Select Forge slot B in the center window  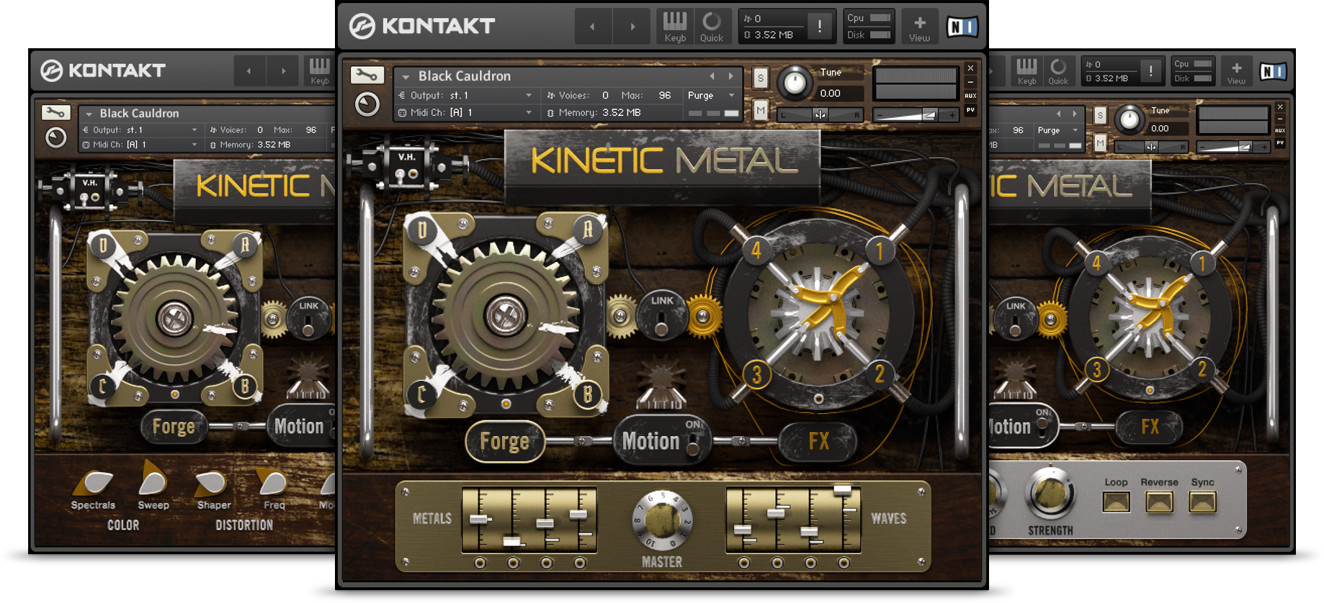click(x=588, y=394)
